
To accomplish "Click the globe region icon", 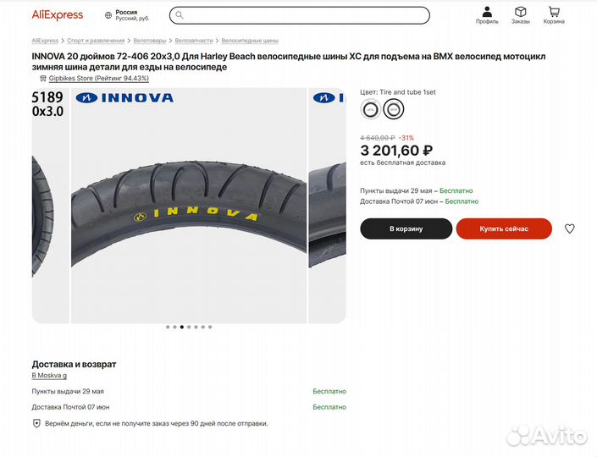I will (x=108, y=15).
